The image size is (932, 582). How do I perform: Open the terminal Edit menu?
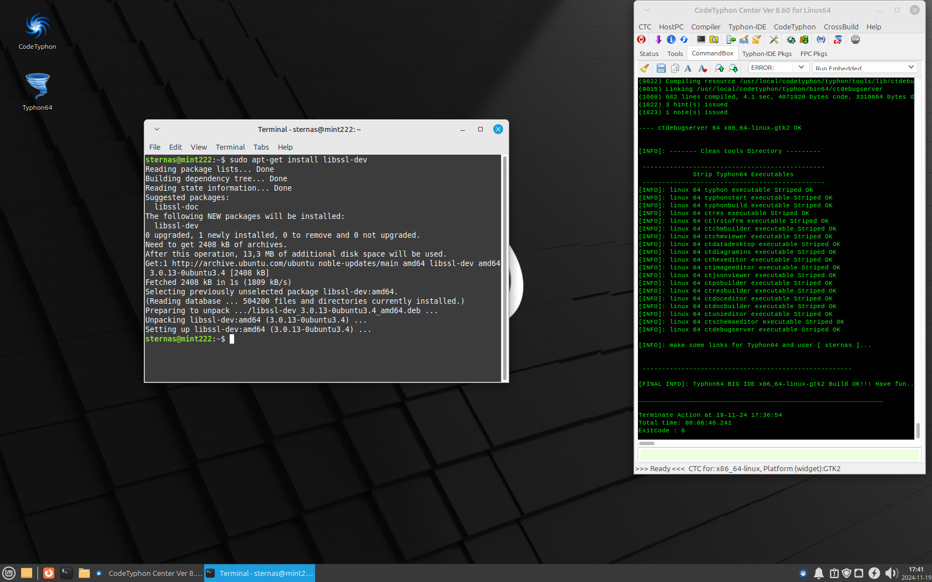pos(175,147)
